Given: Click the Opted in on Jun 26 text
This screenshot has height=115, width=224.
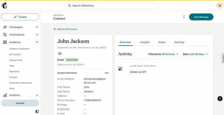Looking at the screenshot, I should pyautogui.click(x=71, y=64).
